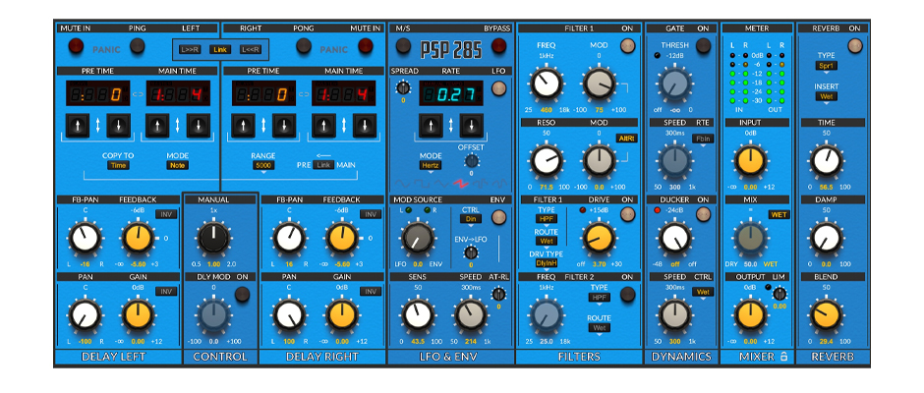Image resolution: width=924 pixels, height=393 pixels.
Task: Increase right delay PRE TIME with up arrow
Action: coord(244,126)
